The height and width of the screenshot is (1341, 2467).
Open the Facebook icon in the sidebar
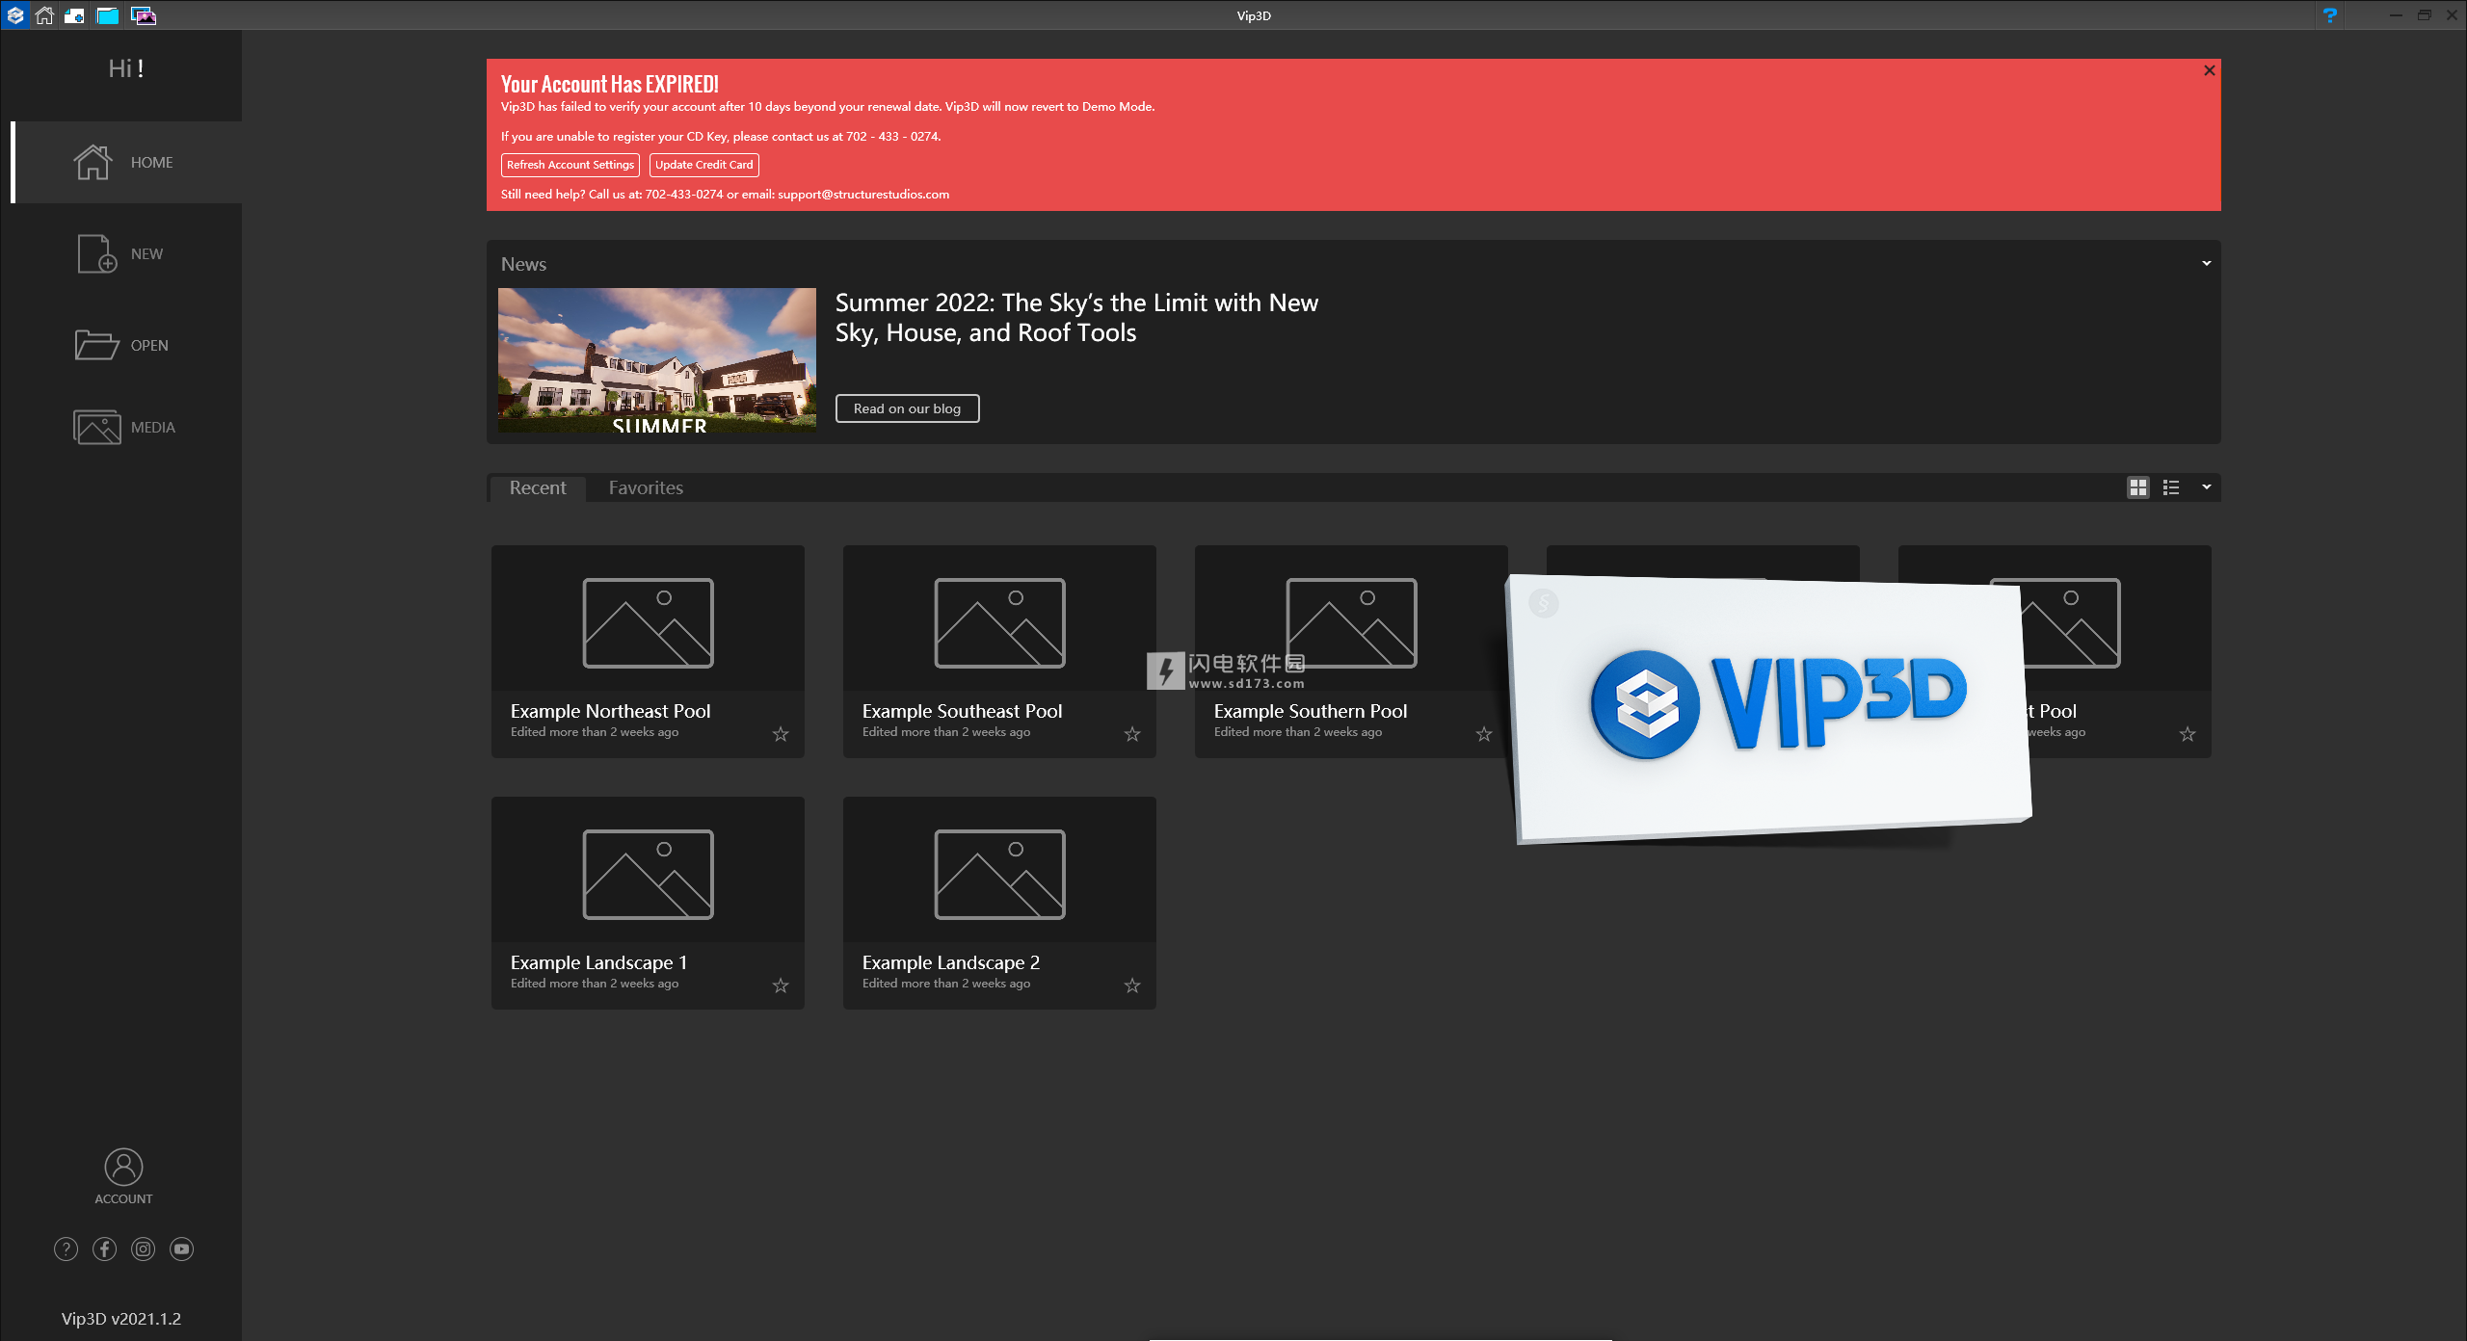click(x=104, y=1249)
